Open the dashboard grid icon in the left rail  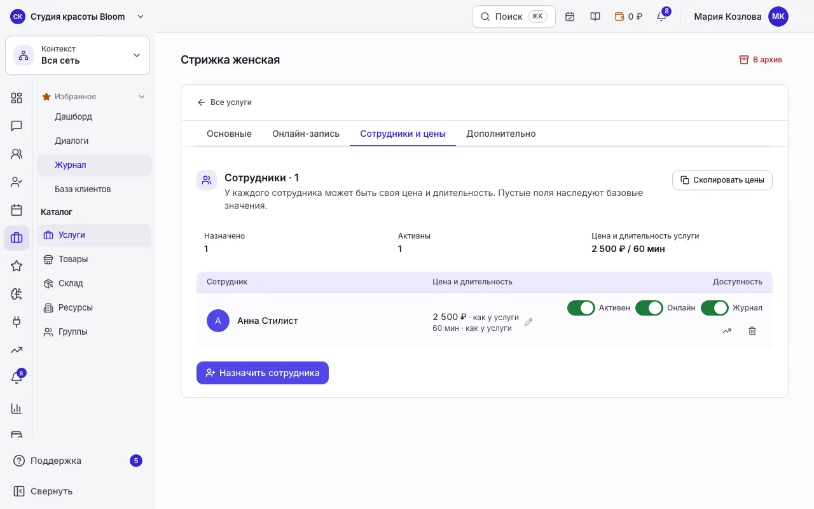[17, 98]
